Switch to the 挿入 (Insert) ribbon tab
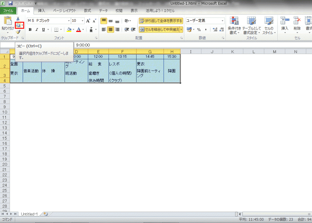Screen dimensions: 312x223 tap(41, 11)
